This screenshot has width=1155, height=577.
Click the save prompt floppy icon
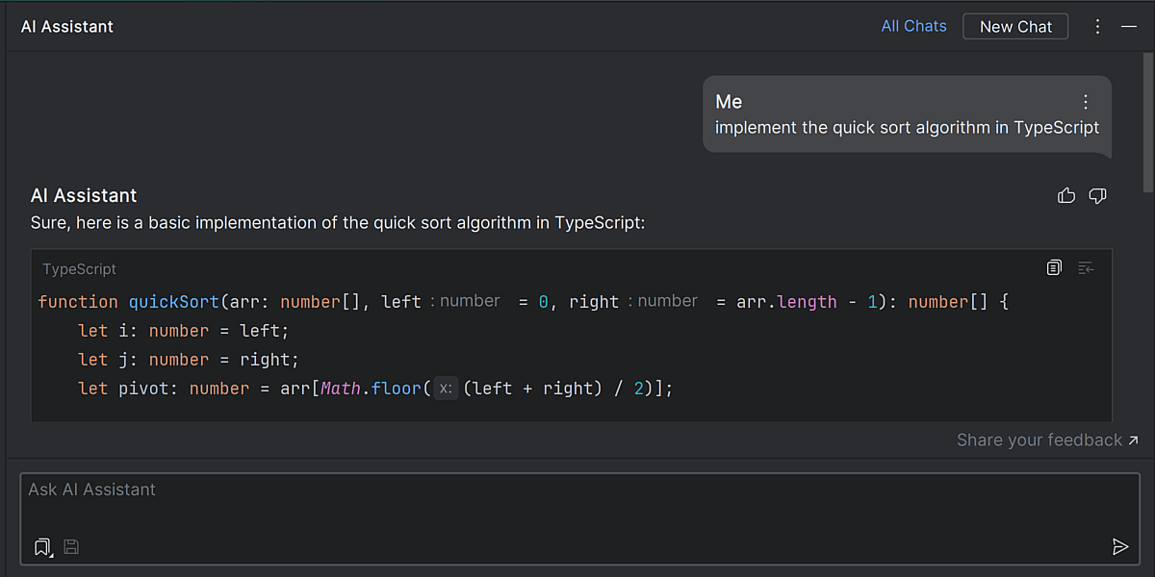[x=71, y=547]
